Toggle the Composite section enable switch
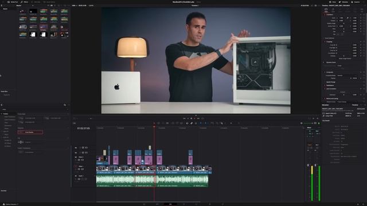The image size is (367, 206). click(325, 72)
